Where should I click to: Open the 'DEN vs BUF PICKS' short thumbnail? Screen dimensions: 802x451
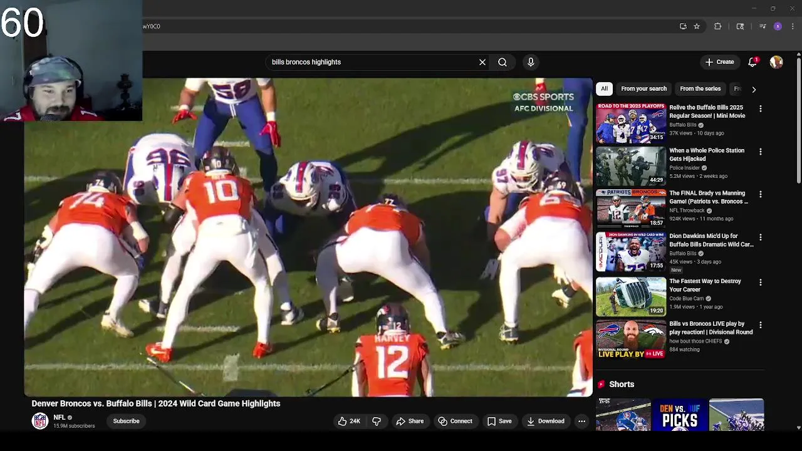click(680, 415)
